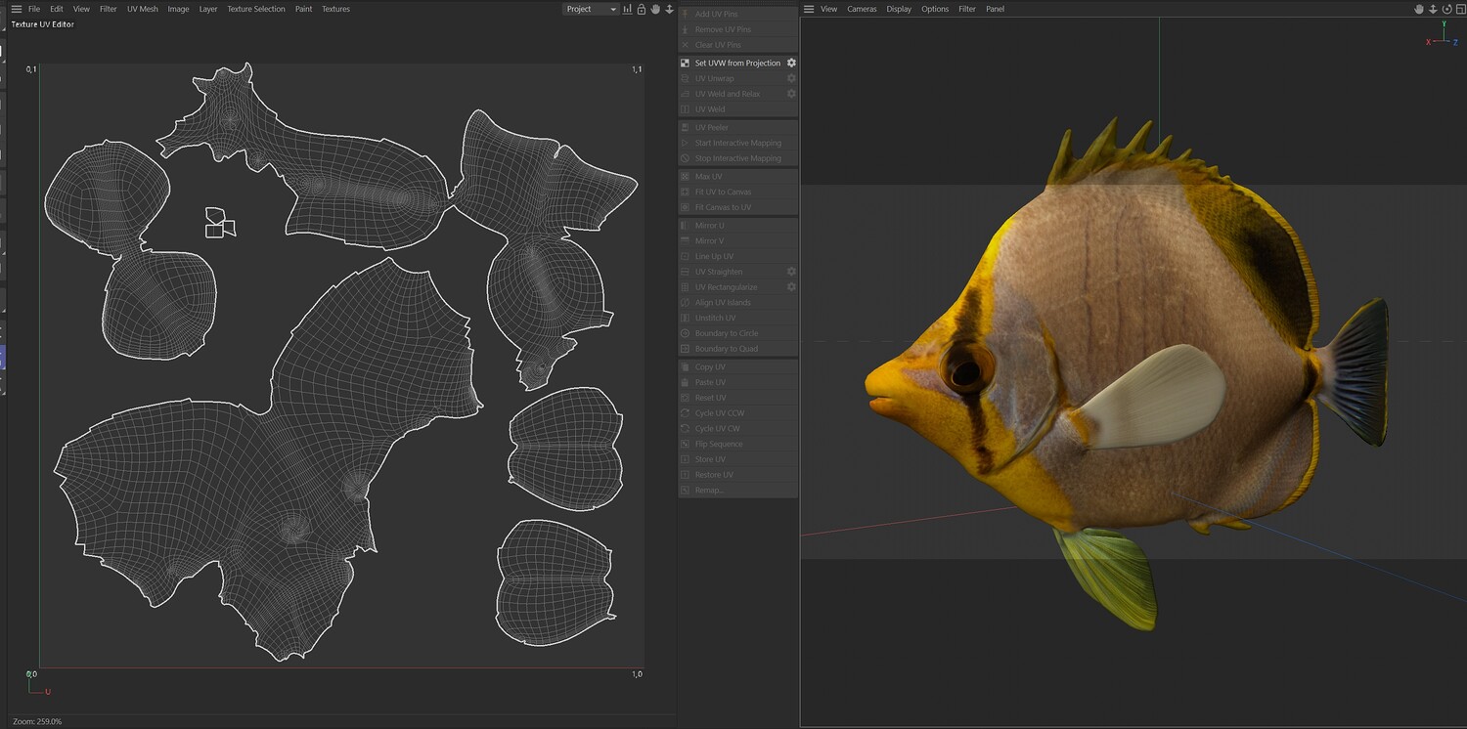The width and height of the screenshot is (1467, 729).
Task: Open the Set UVW from Projection gear settings
Action: click(791, 63)
